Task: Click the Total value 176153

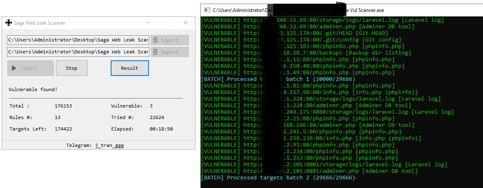Action: pyautogui.click(x=63, y=106)
